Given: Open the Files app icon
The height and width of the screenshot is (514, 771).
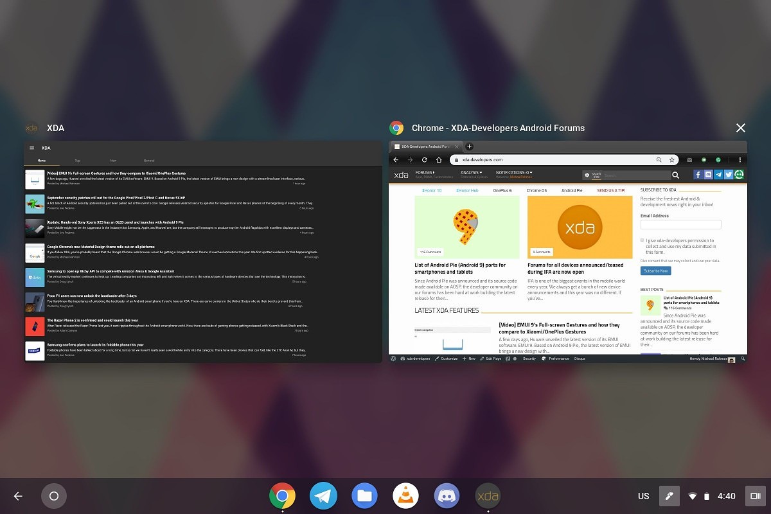Looking at the screenshot, I should (364, 496).
